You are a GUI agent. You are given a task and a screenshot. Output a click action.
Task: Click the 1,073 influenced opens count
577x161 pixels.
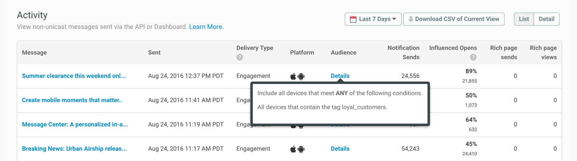click(471, 105)
